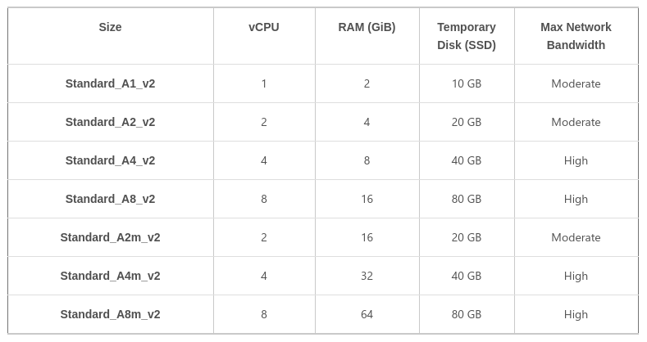The image size is (647, 342).
Task: Select the Standard_A2_v2 row label
Action: [110, 122]
